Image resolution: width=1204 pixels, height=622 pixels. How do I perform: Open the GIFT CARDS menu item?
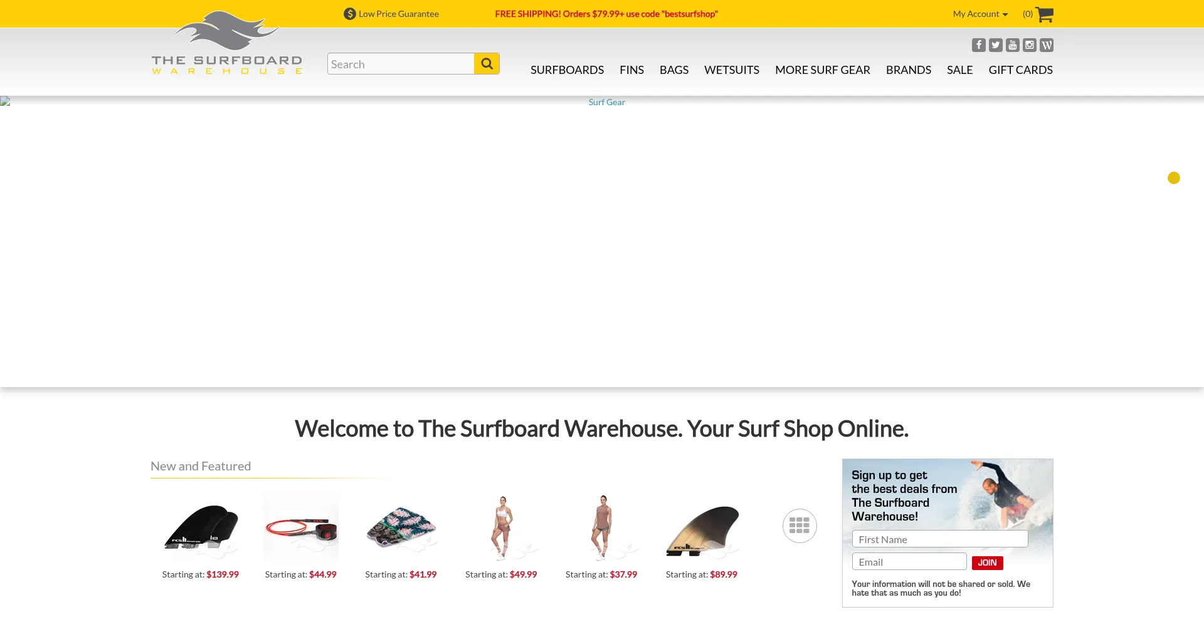pos(1021,70)
